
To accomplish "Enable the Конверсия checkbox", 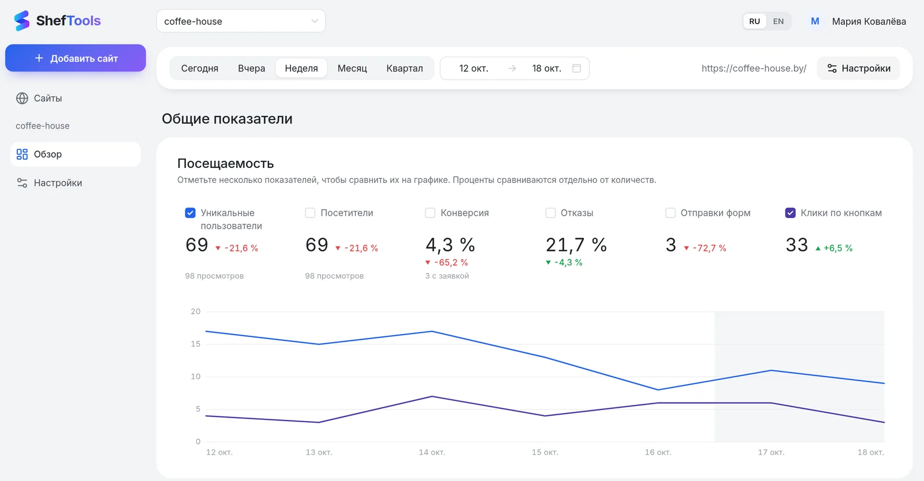I will click(x=430, y=213).
